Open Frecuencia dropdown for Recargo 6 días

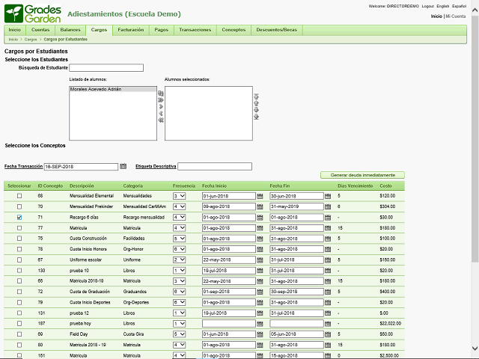(x=180, y=218)
